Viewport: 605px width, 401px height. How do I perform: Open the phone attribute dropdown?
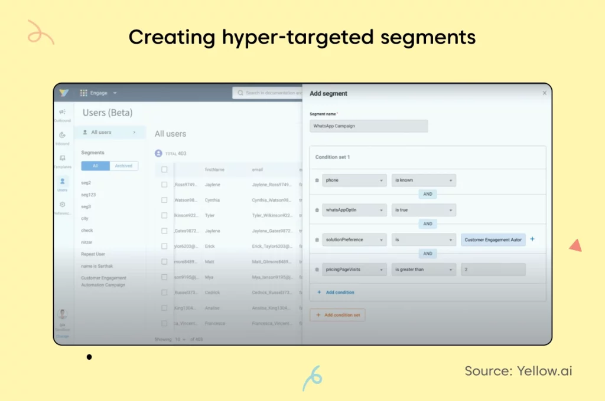click(x=354, y=180)
